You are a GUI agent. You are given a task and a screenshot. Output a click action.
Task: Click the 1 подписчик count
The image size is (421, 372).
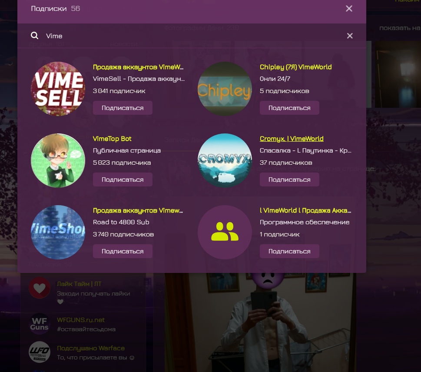(x=279, y=235)
